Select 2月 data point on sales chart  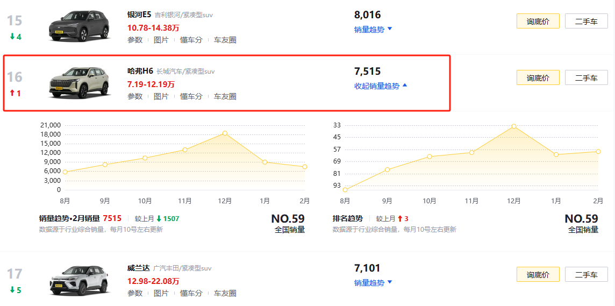[305, 167]
